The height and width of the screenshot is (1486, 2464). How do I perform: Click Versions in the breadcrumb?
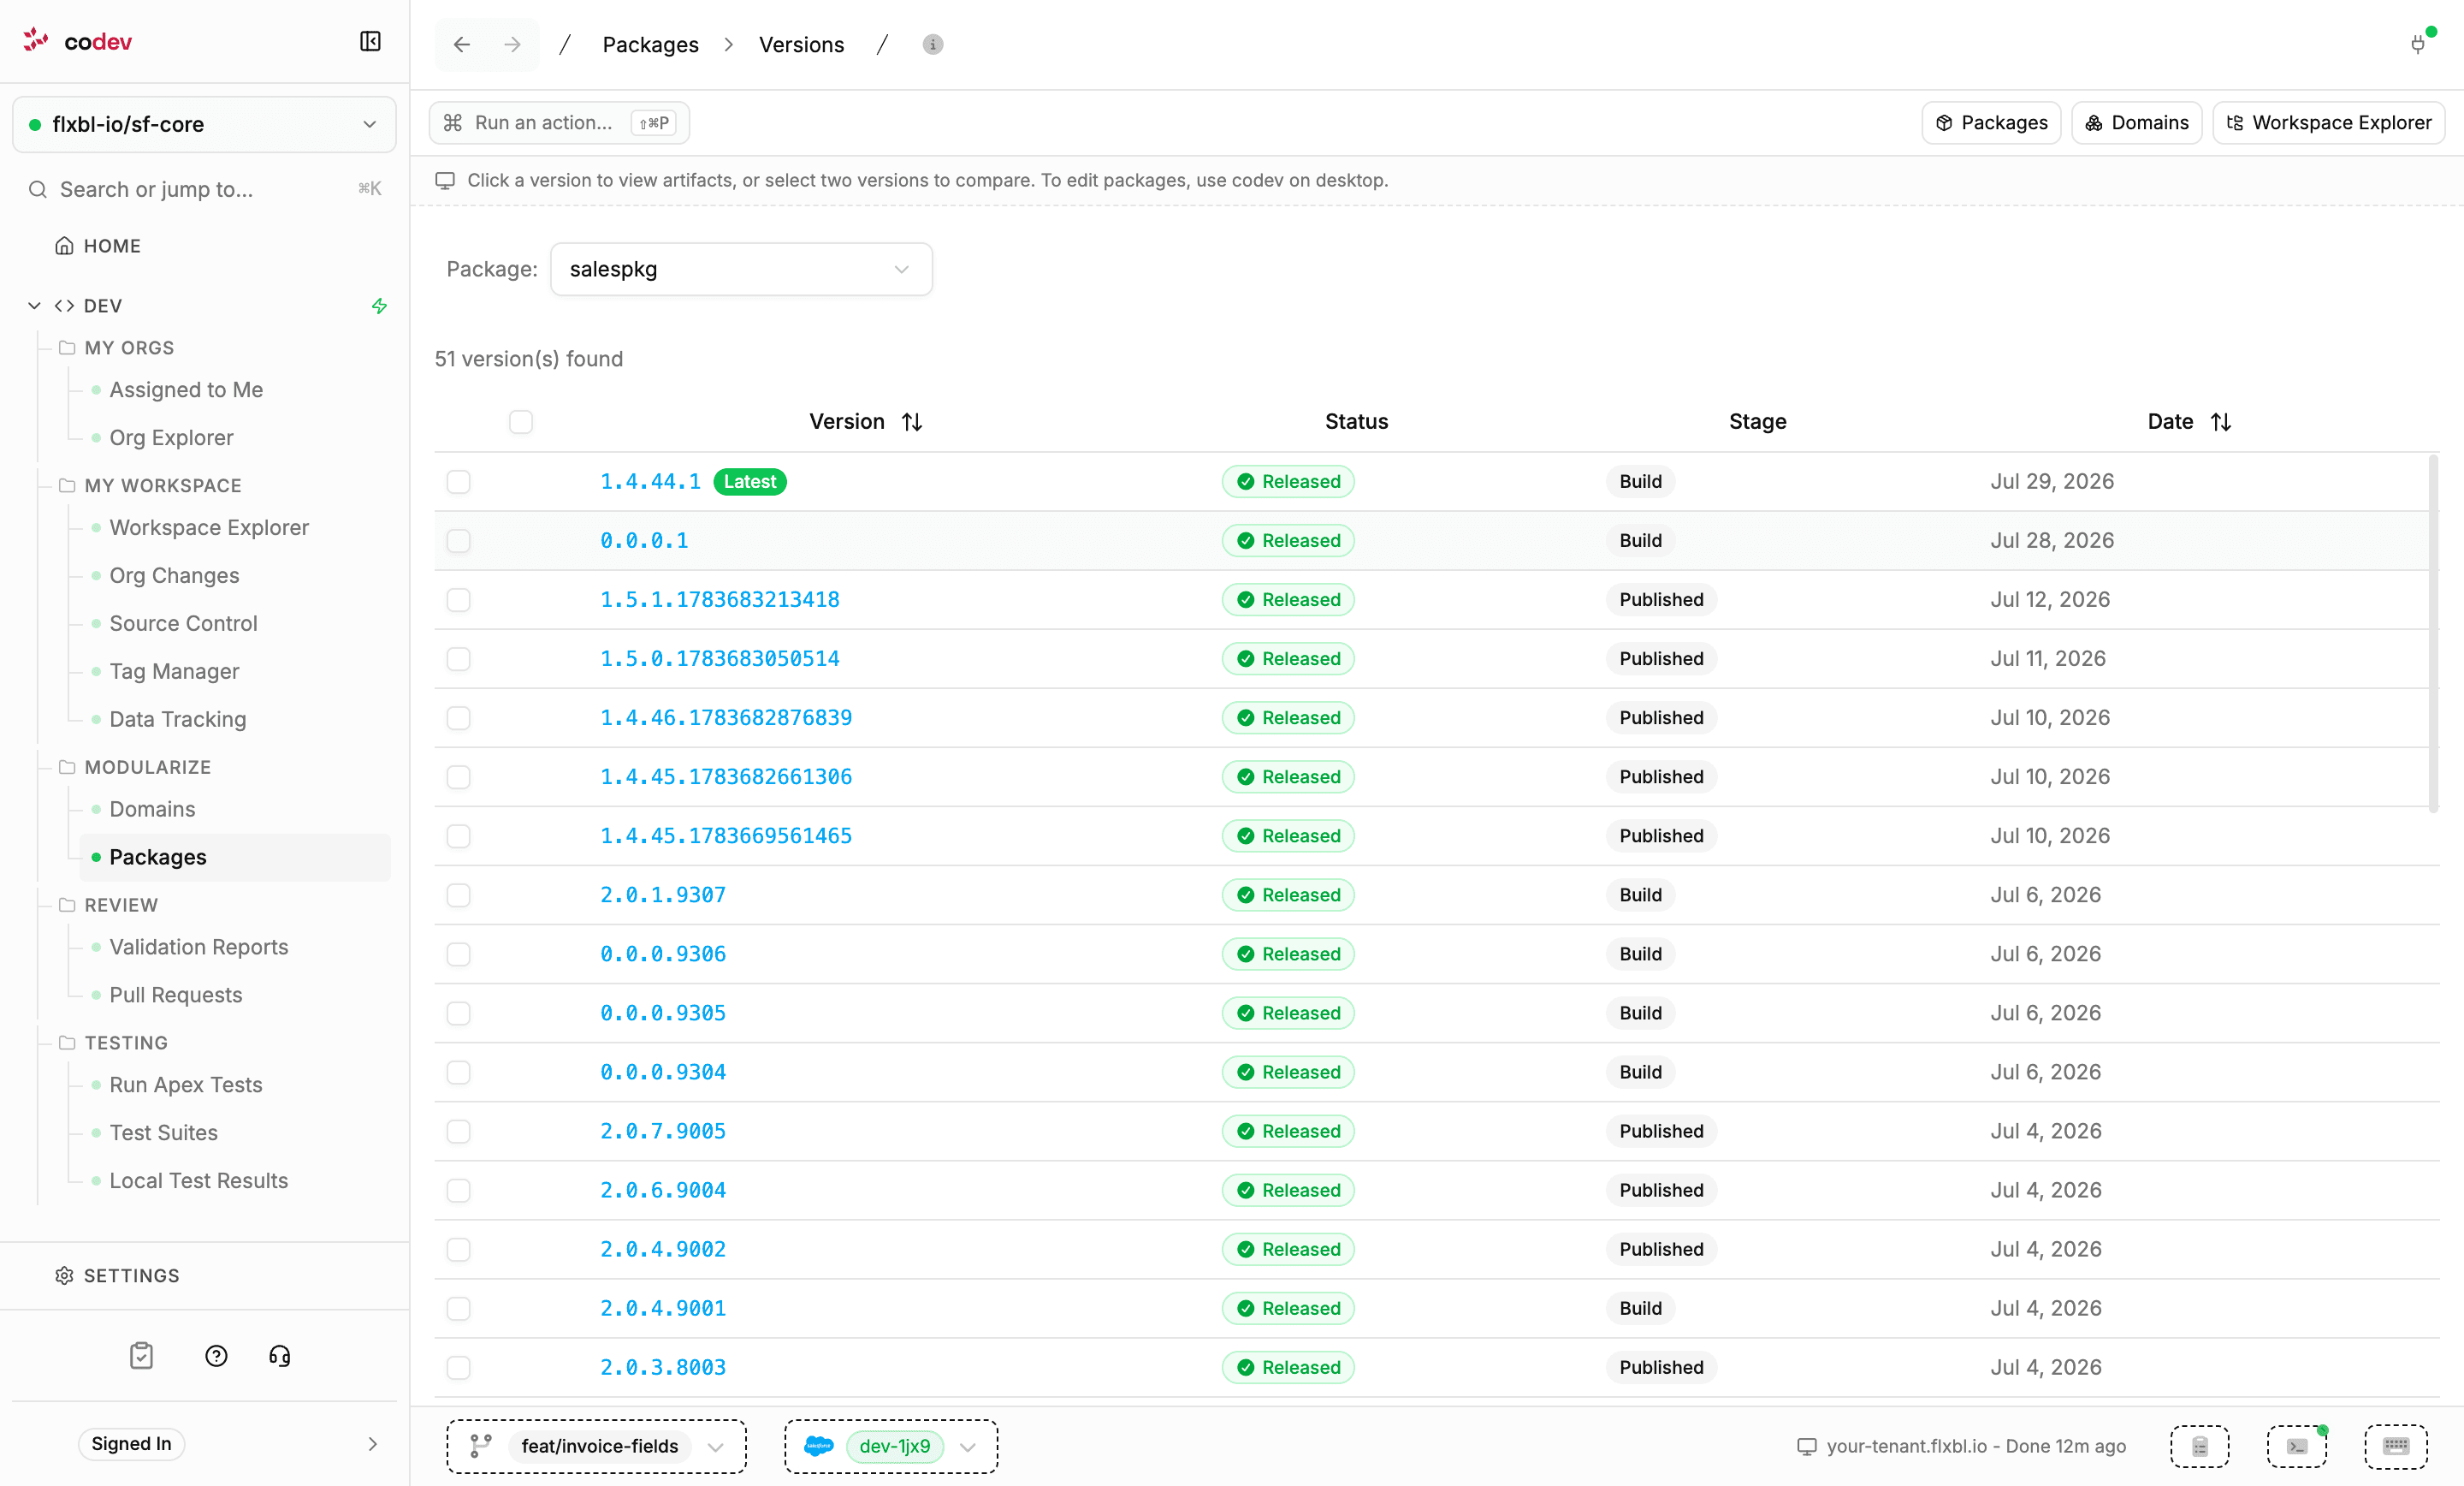point(801,44)
